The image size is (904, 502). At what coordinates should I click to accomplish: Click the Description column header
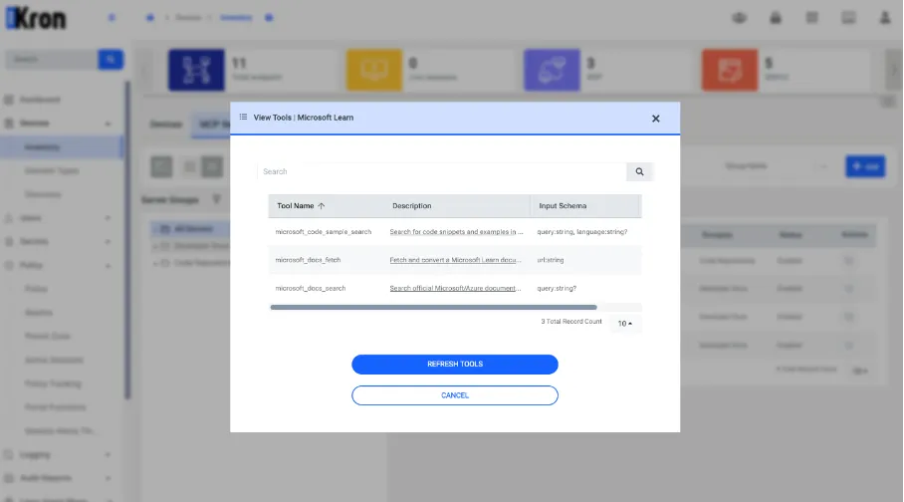click(411, 206)
